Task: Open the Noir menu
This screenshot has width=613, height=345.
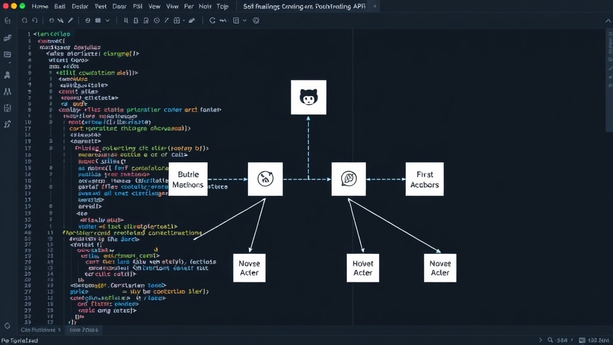Action: pos(205,6)
